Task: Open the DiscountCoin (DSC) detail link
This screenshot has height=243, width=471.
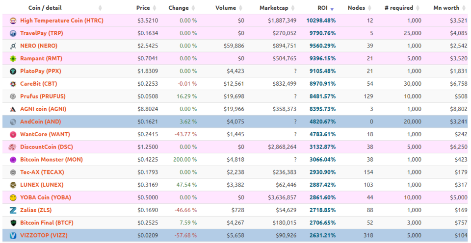Action: click(x=46, y=147)
